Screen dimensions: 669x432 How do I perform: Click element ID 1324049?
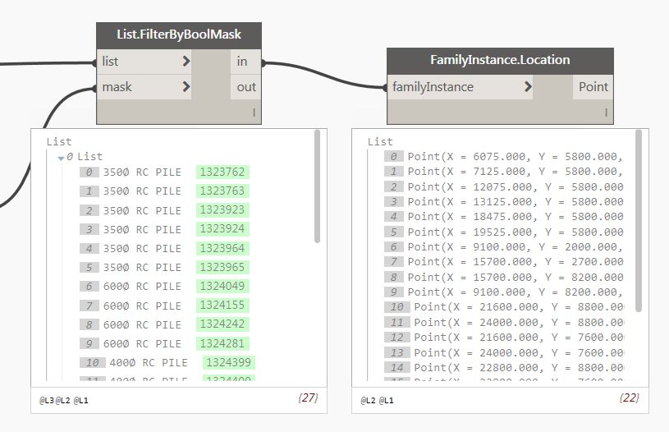222,286
